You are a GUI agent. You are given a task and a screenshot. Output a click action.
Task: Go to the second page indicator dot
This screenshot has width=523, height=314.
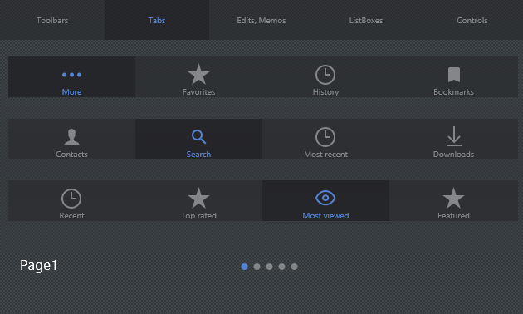257,267
